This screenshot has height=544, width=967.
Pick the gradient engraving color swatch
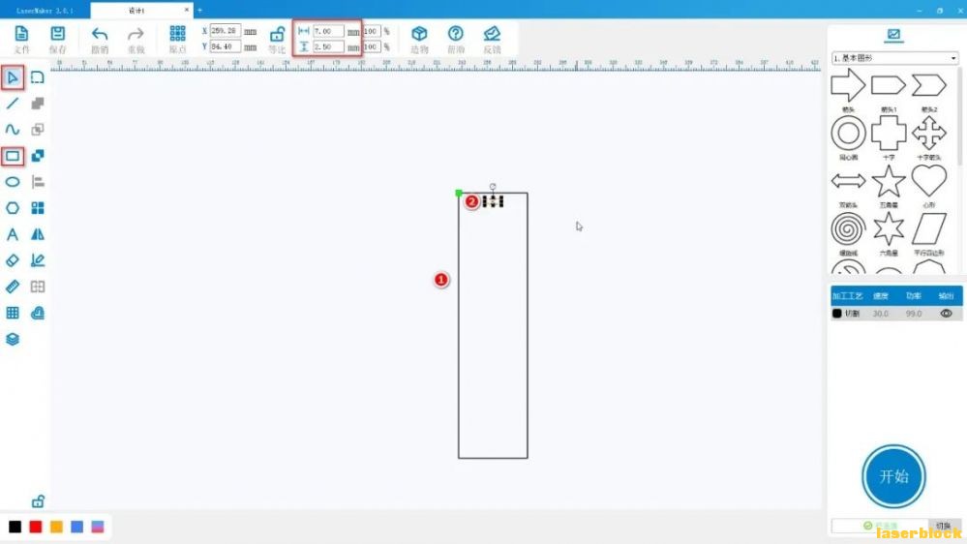(x=98, y=527)
